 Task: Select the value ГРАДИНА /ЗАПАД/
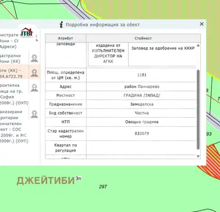[x=142, y=95]
